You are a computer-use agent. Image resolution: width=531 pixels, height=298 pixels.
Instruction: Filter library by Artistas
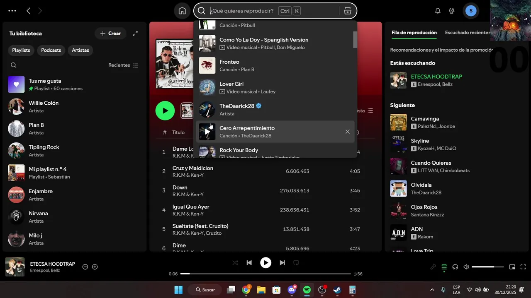click(x=80, y=50)
